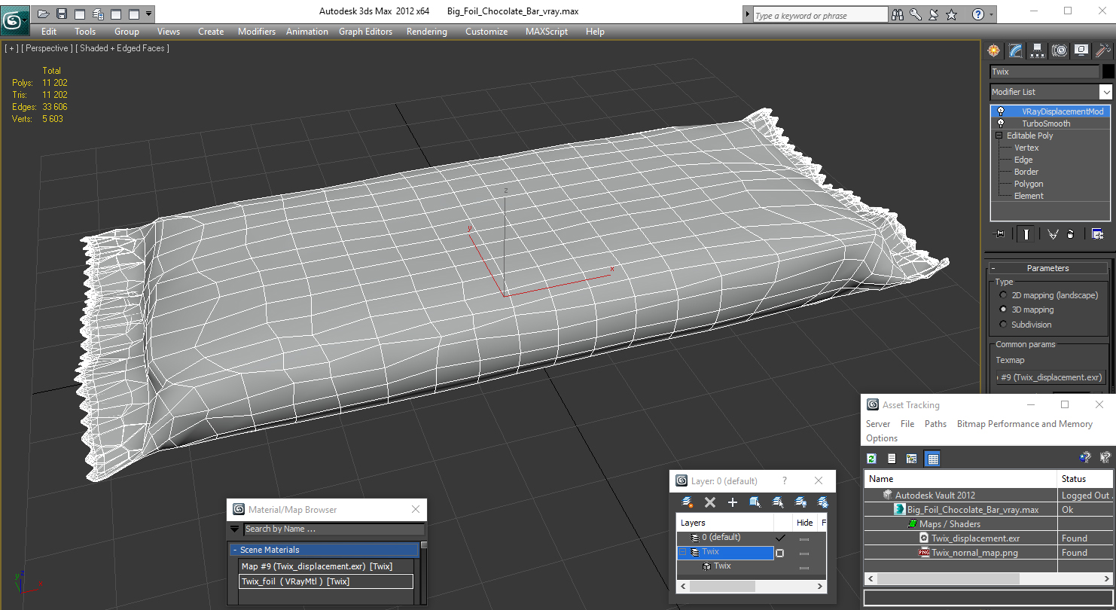Click Texmap button #9 (Twix_displacement.exr)
The height and width of the screenshot is (610, 1116).
[x=1050, y=377]
